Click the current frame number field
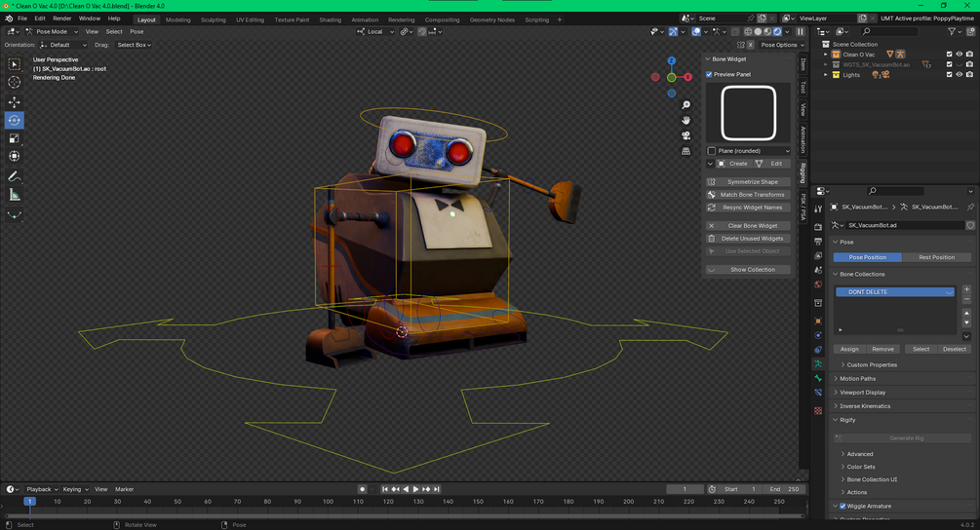Image resolution: width=980 pixels, height=530 pixels. pyautogui.click(x=685, y=489)
